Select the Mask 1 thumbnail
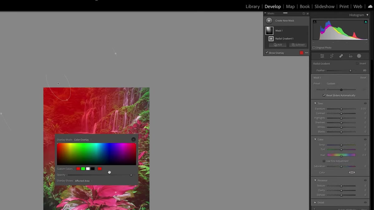 269,30
